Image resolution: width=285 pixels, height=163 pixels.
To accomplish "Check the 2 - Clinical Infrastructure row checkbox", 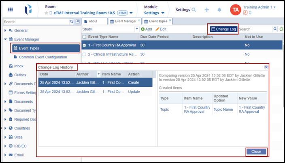I will [84, 54].
